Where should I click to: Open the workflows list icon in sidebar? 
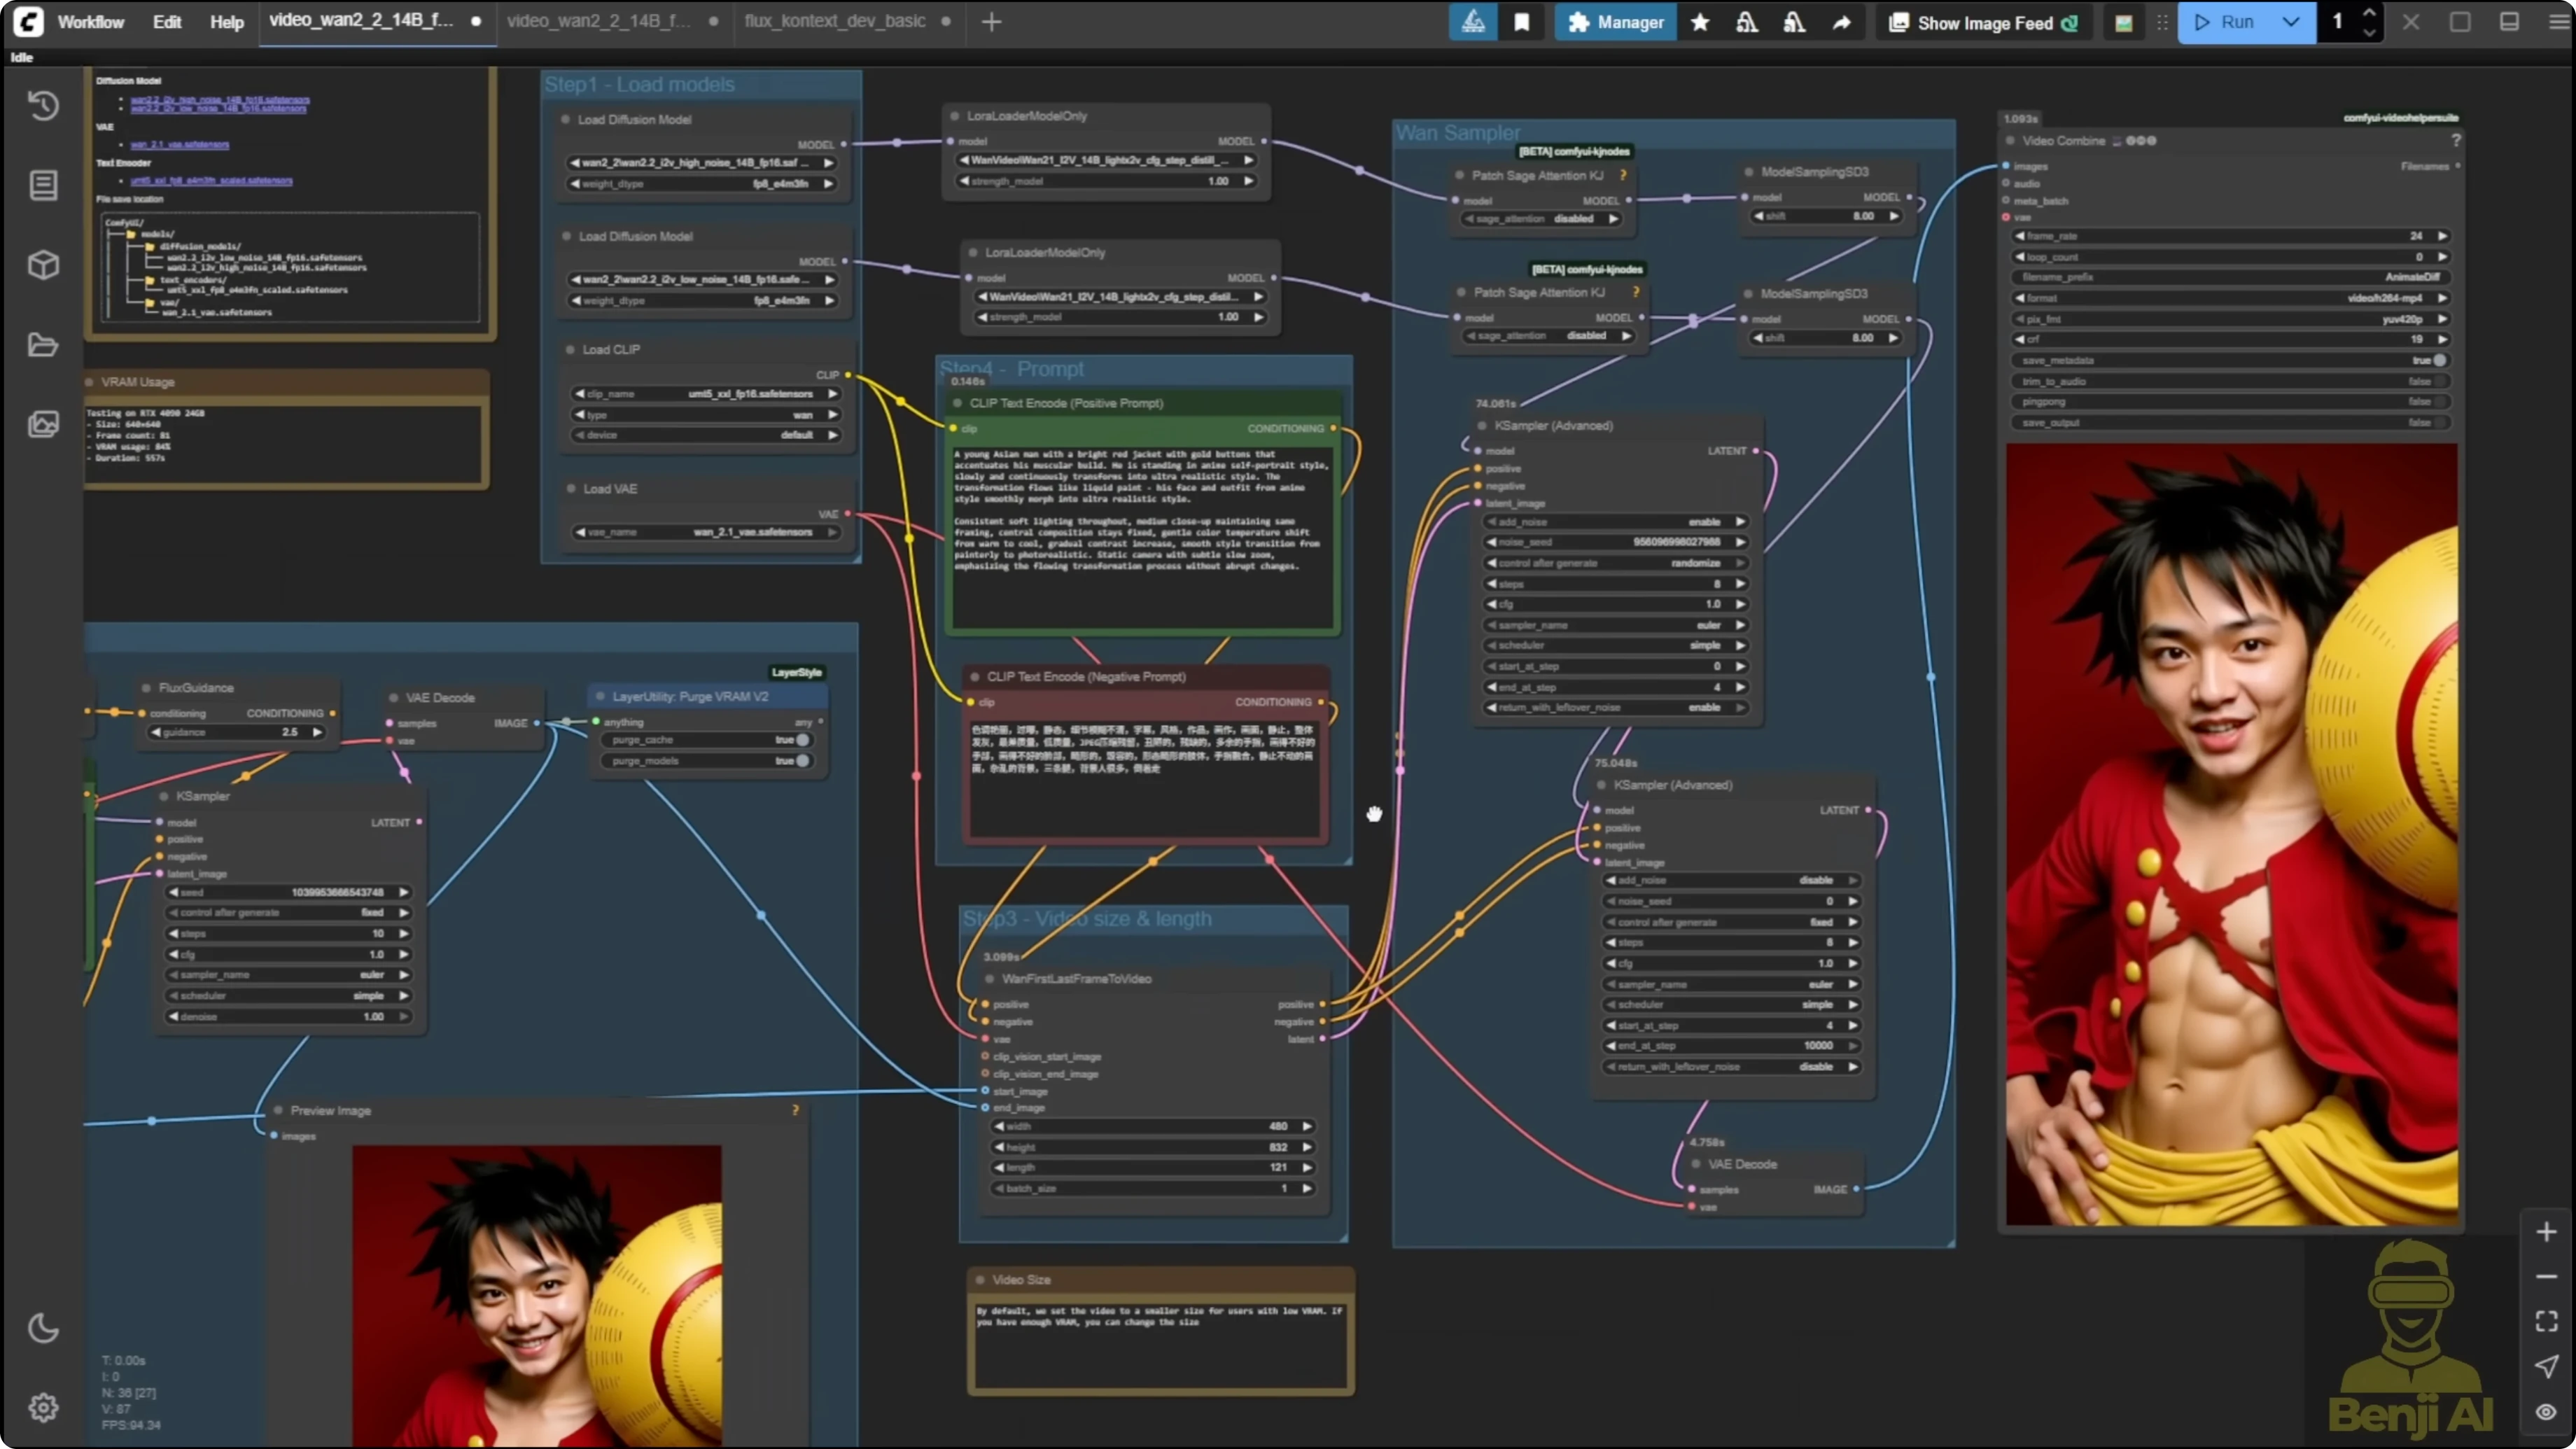tap(43, 184)
